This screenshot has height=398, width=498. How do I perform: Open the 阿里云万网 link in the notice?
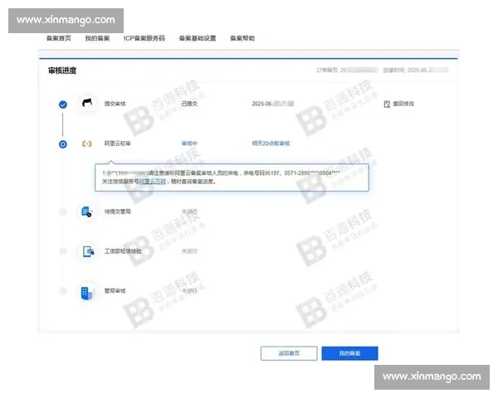(153, 182)
